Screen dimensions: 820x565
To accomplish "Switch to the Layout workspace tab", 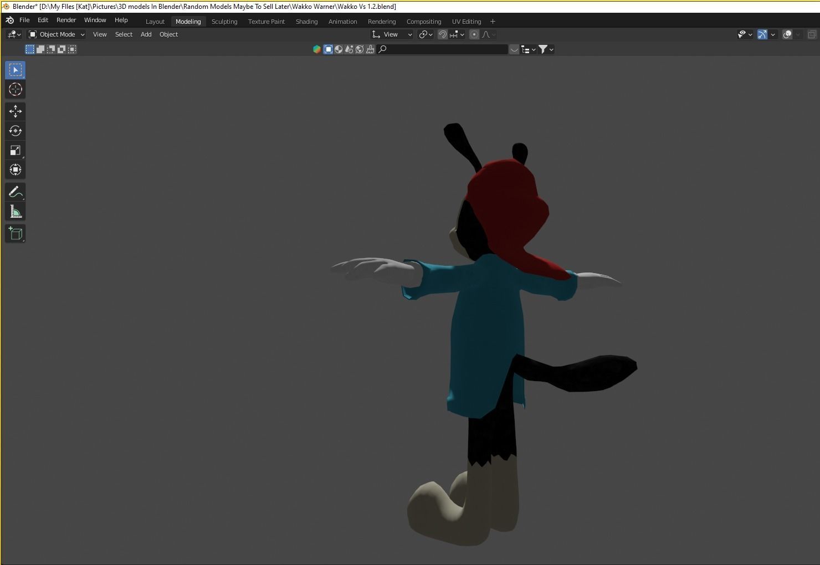I will pyautogui.click(x=155, y=22).
